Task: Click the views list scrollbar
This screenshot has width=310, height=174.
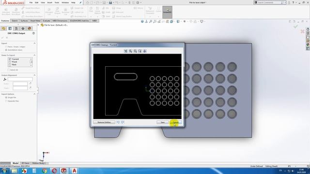Action: coord(31,62)
